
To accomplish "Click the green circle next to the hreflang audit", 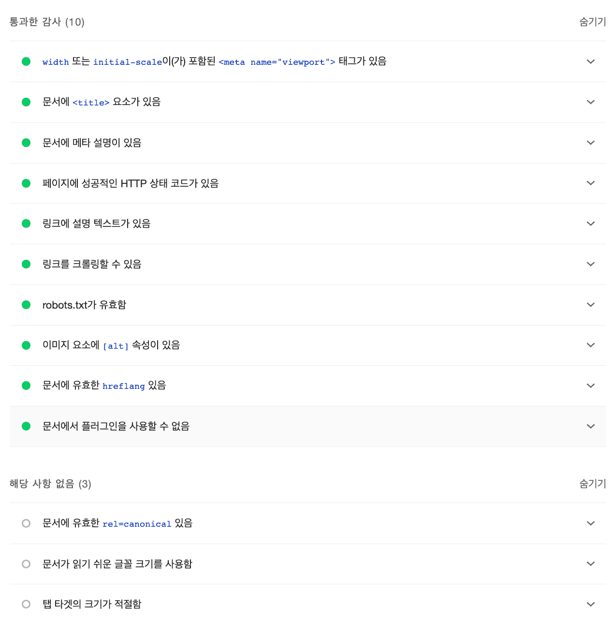I will [26, 386].
